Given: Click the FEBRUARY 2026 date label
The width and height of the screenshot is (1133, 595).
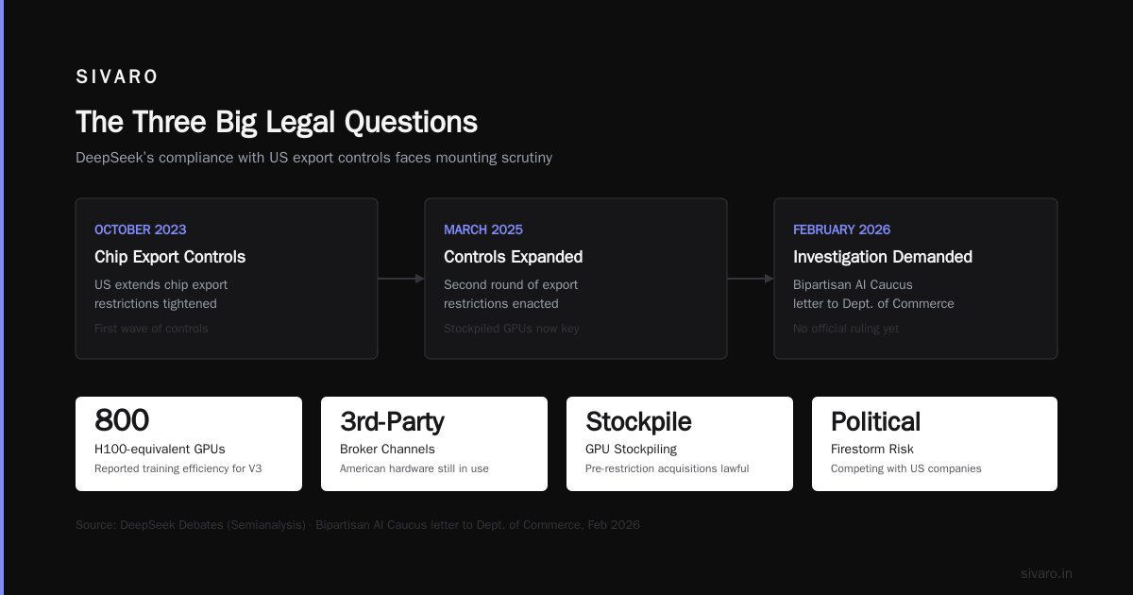Looking at the screenshot, I should [x=842, y=229].
